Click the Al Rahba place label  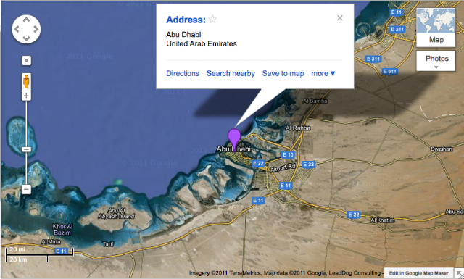298,128
